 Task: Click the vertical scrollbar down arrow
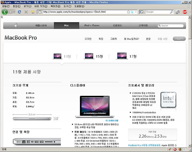pos(190,146)
